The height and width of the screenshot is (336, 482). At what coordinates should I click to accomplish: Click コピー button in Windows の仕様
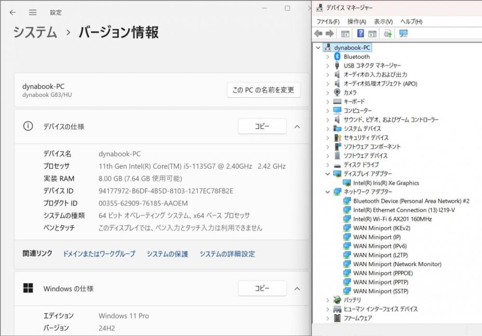tap(262, 288)
